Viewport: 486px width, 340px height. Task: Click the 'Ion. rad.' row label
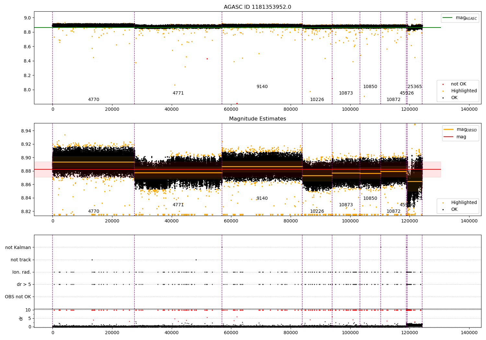(22, 272)
